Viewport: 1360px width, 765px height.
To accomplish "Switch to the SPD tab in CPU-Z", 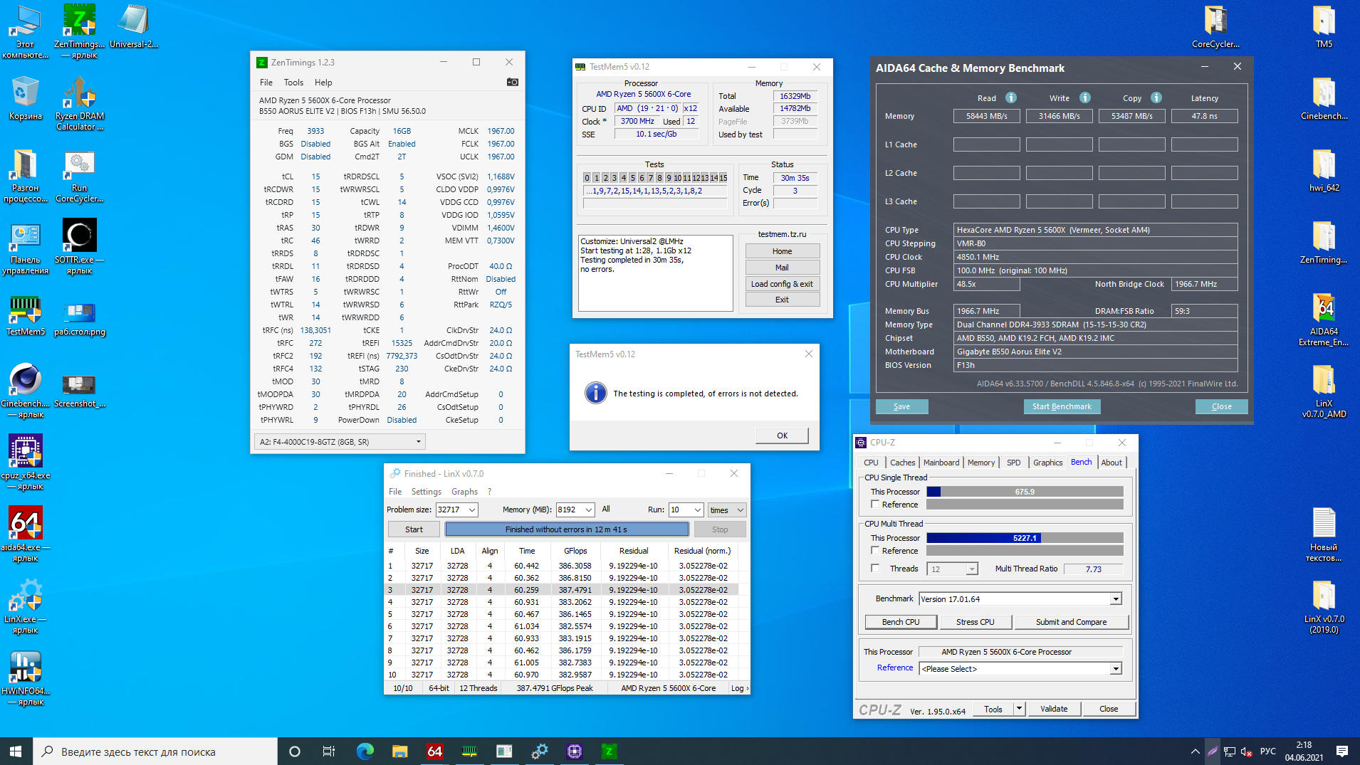I will pos(1013,463).
